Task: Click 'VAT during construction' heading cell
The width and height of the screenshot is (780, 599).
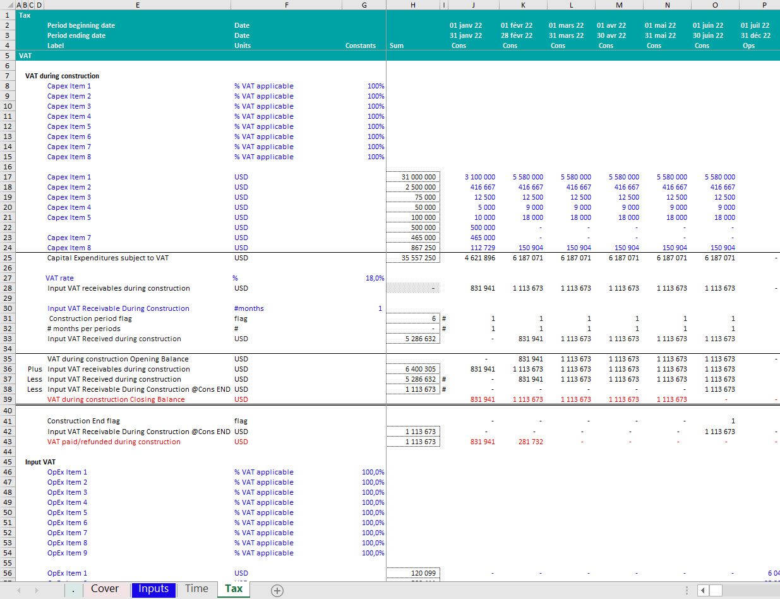Action: pyautogui.click(x=62, y=76)
